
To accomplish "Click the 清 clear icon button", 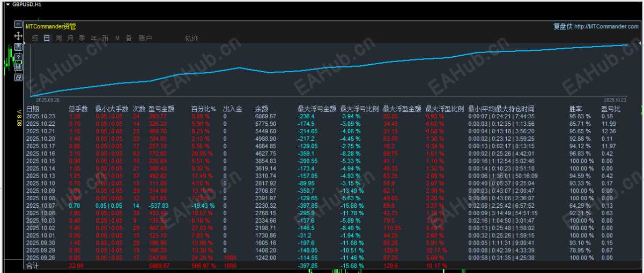I will point(18,47).
